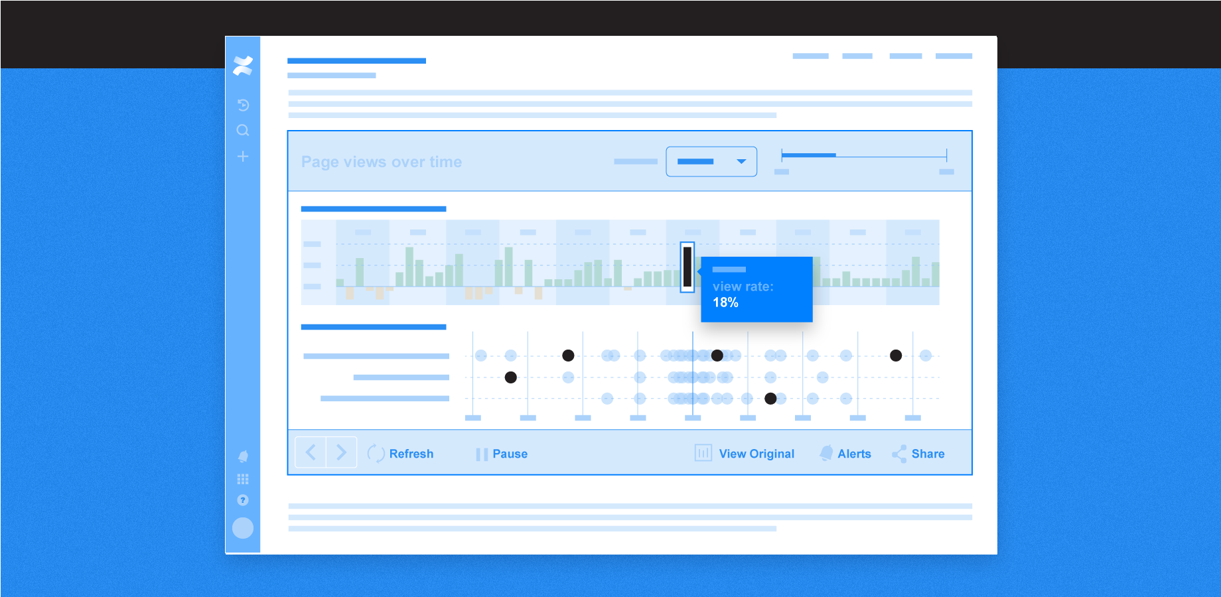Click the chart icon beside View Original

[x=703, y=453]
